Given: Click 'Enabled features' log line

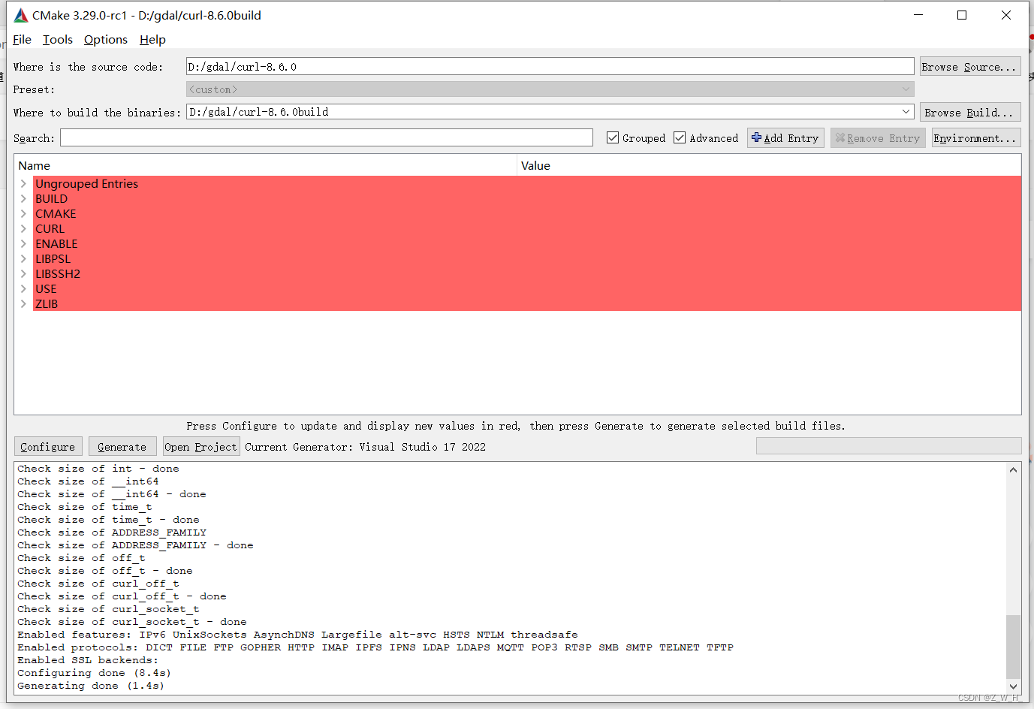Looking at the screenshot, I should click(x=297, y=635).
